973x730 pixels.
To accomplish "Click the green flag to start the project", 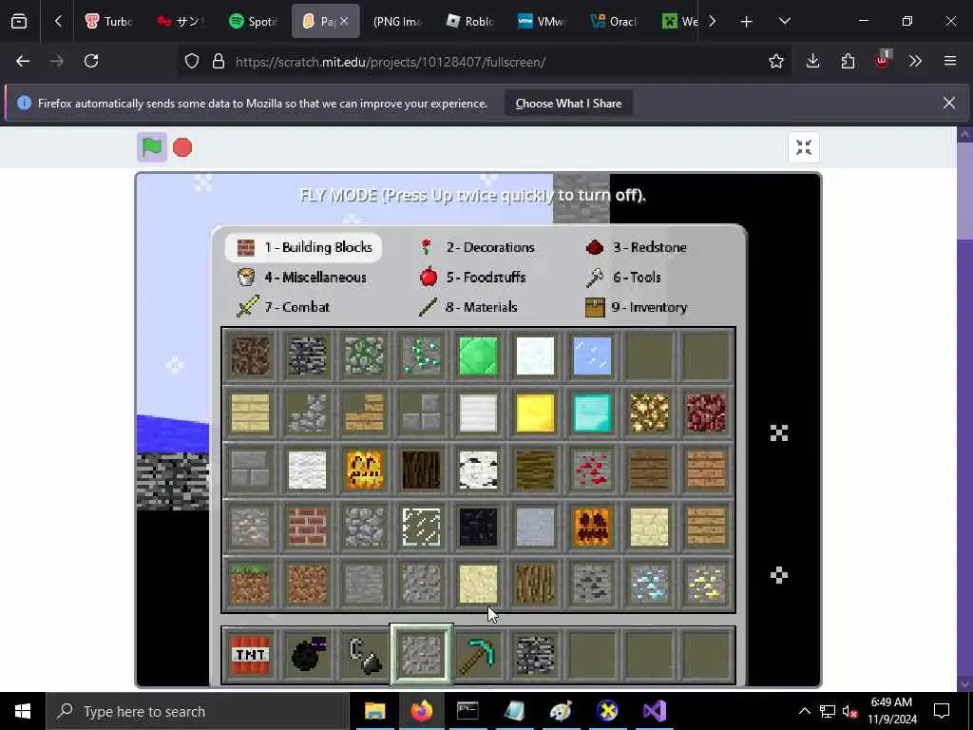I will point(152,147).
